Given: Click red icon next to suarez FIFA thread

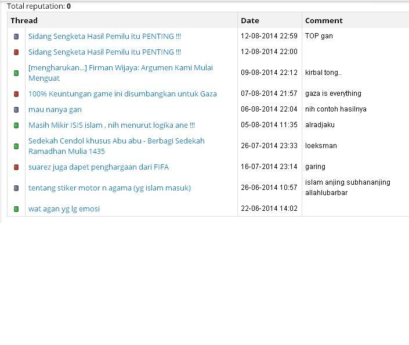Looking at the screenshot, I should pos(16,167).
